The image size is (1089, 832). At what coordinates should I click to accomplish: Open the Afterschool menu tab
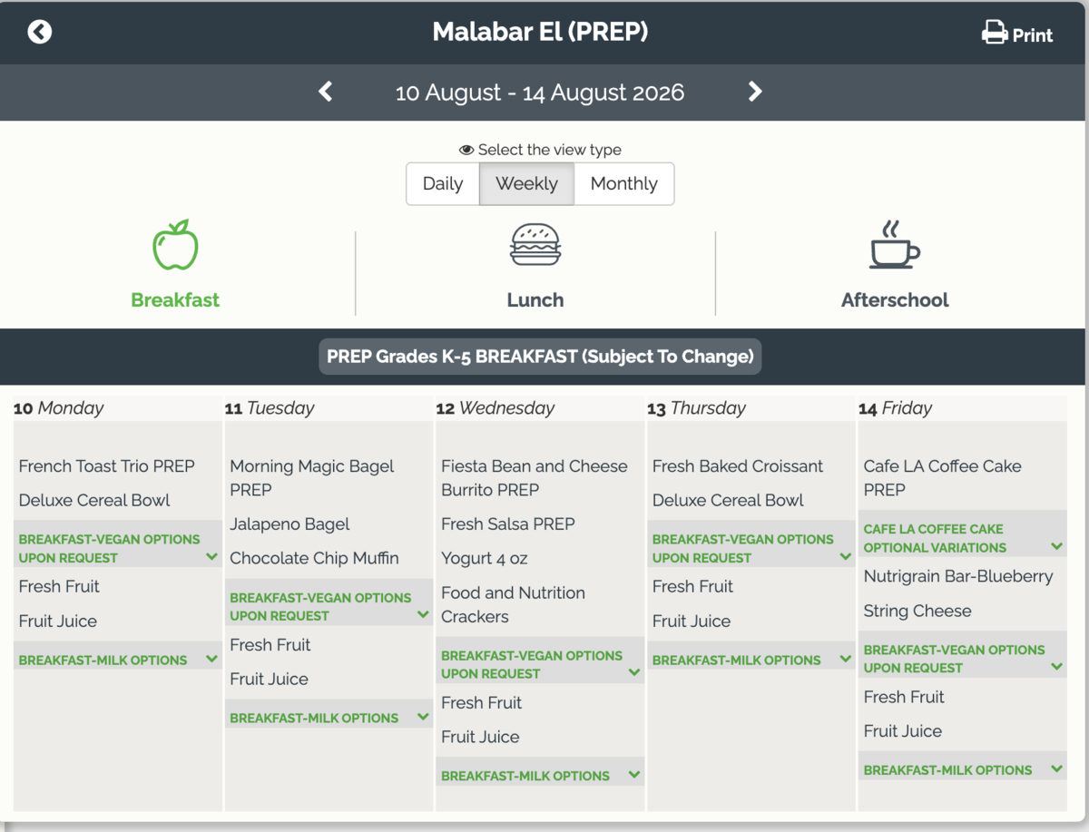(x=895, y=300)
